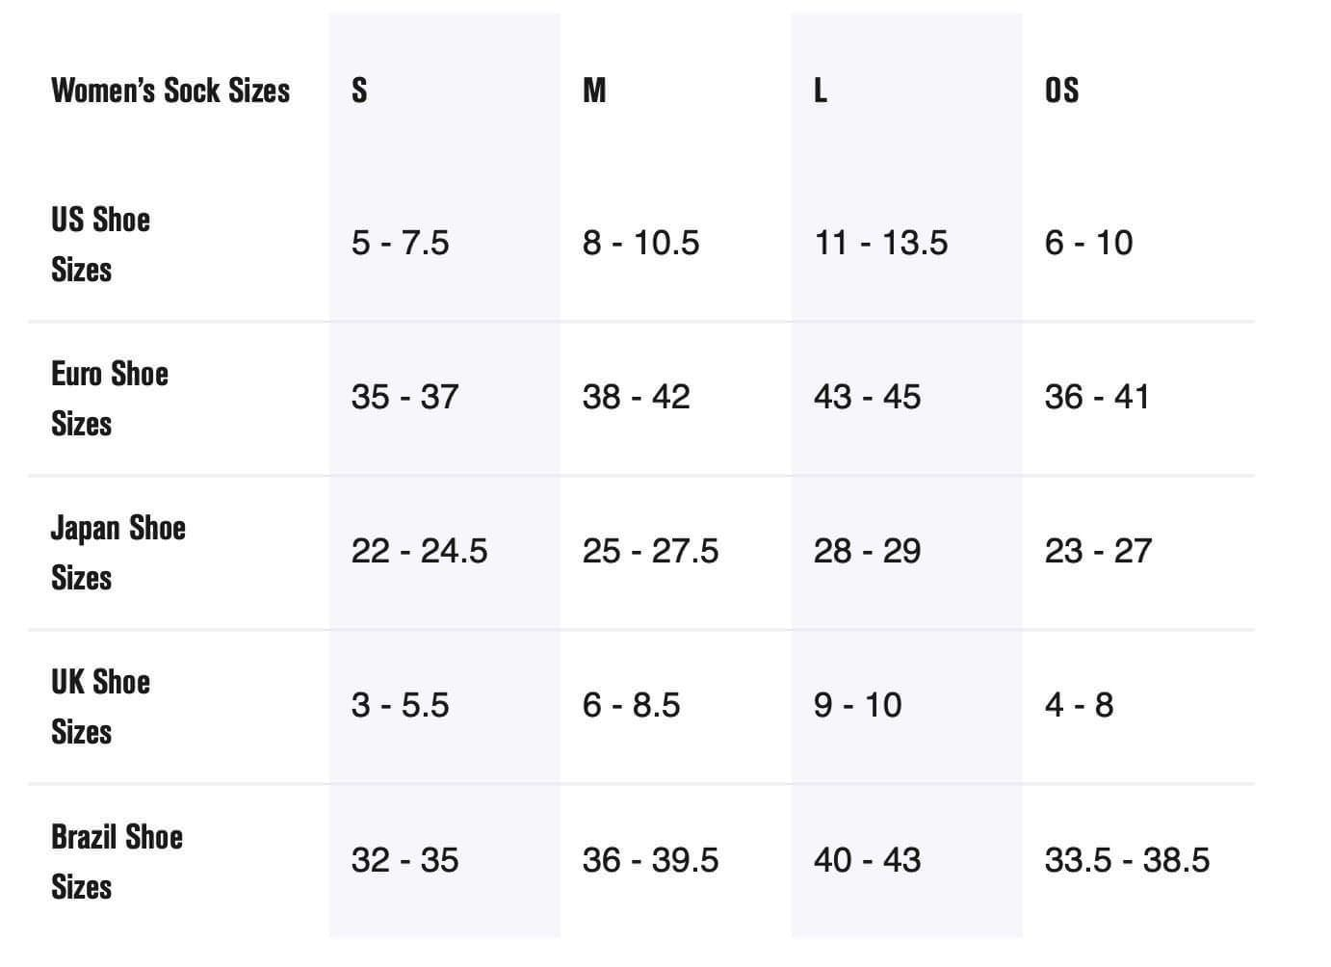Select the L size column header
Viewport: 1331px width, 967px height.
click(x=821, y=91)
